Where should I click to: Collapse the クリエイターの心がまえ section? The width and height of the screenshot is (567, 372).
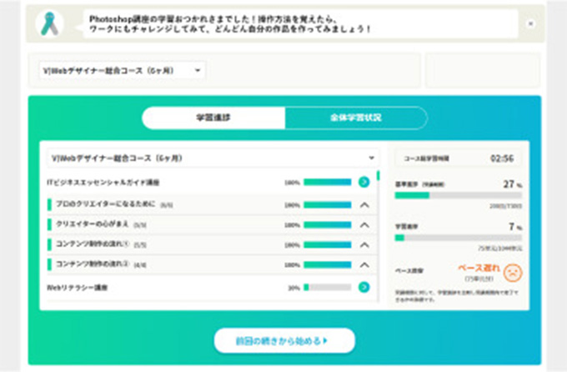pos(364,224)
